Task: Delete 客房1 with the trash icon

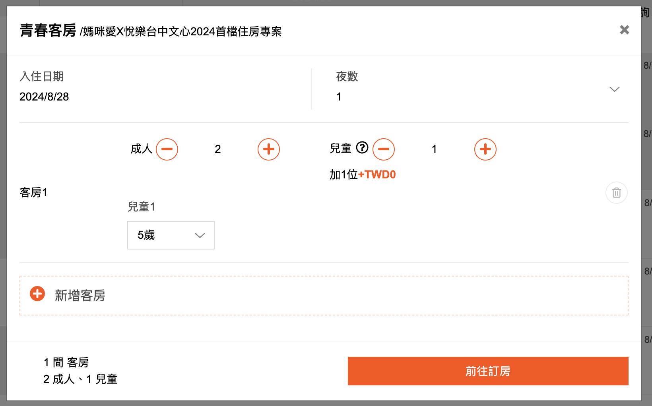Action: pos(617,193)
